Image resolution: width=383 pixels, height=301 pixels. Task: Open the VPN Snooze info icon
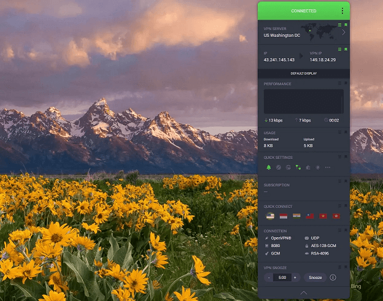(333, 277)
